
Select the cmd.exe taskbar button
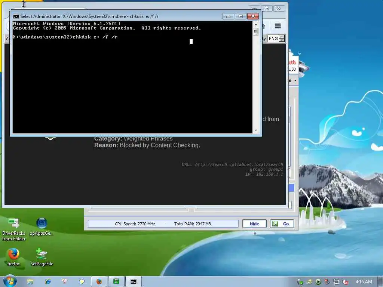pos(134,282)
